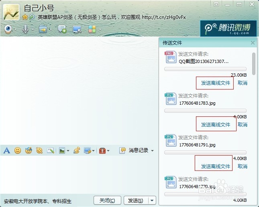
Task: Open 消息记录 message history
Action: tap(134, 150)
